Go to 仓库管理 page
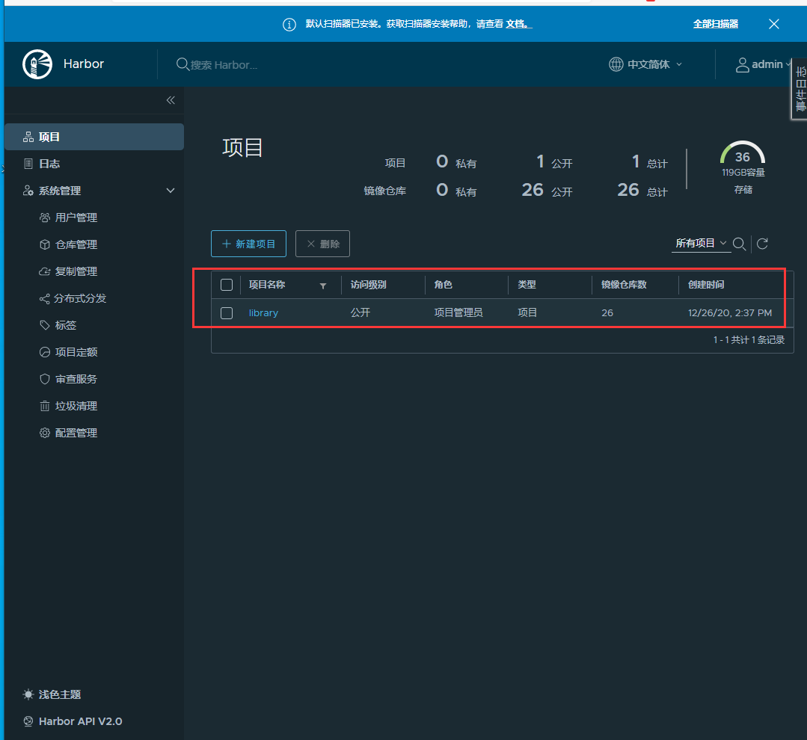807x740 pixels. tap(76, 244)
